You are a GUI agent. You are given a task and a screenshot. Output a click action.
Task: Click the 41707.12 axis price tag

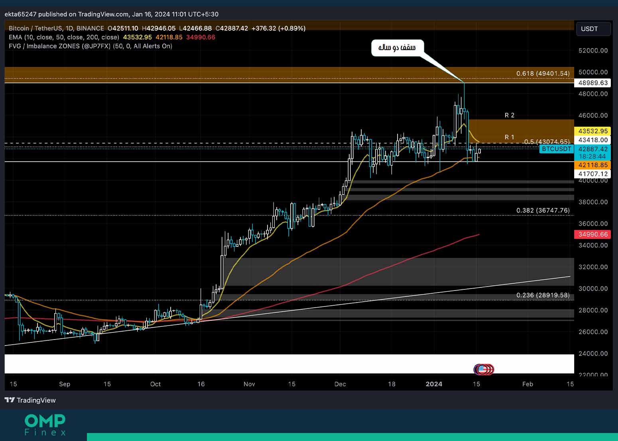click(593, 174)
